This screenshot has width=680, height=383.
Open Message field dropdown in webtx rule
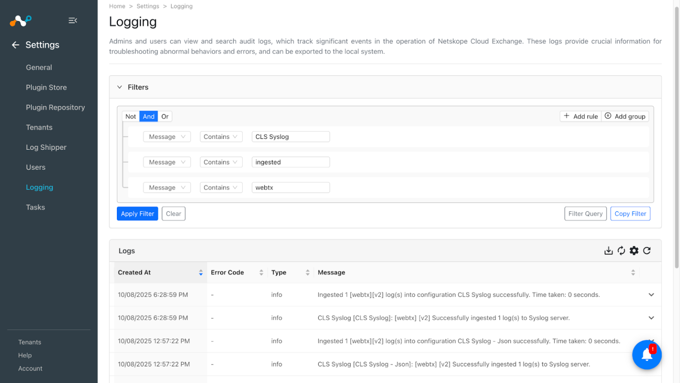(x=167, y=188)
